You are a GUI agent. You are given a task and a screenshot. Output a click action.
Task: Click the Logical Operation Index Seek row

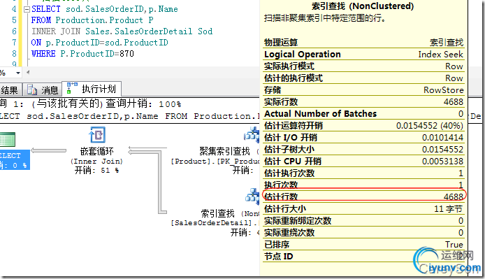[363, 54]
